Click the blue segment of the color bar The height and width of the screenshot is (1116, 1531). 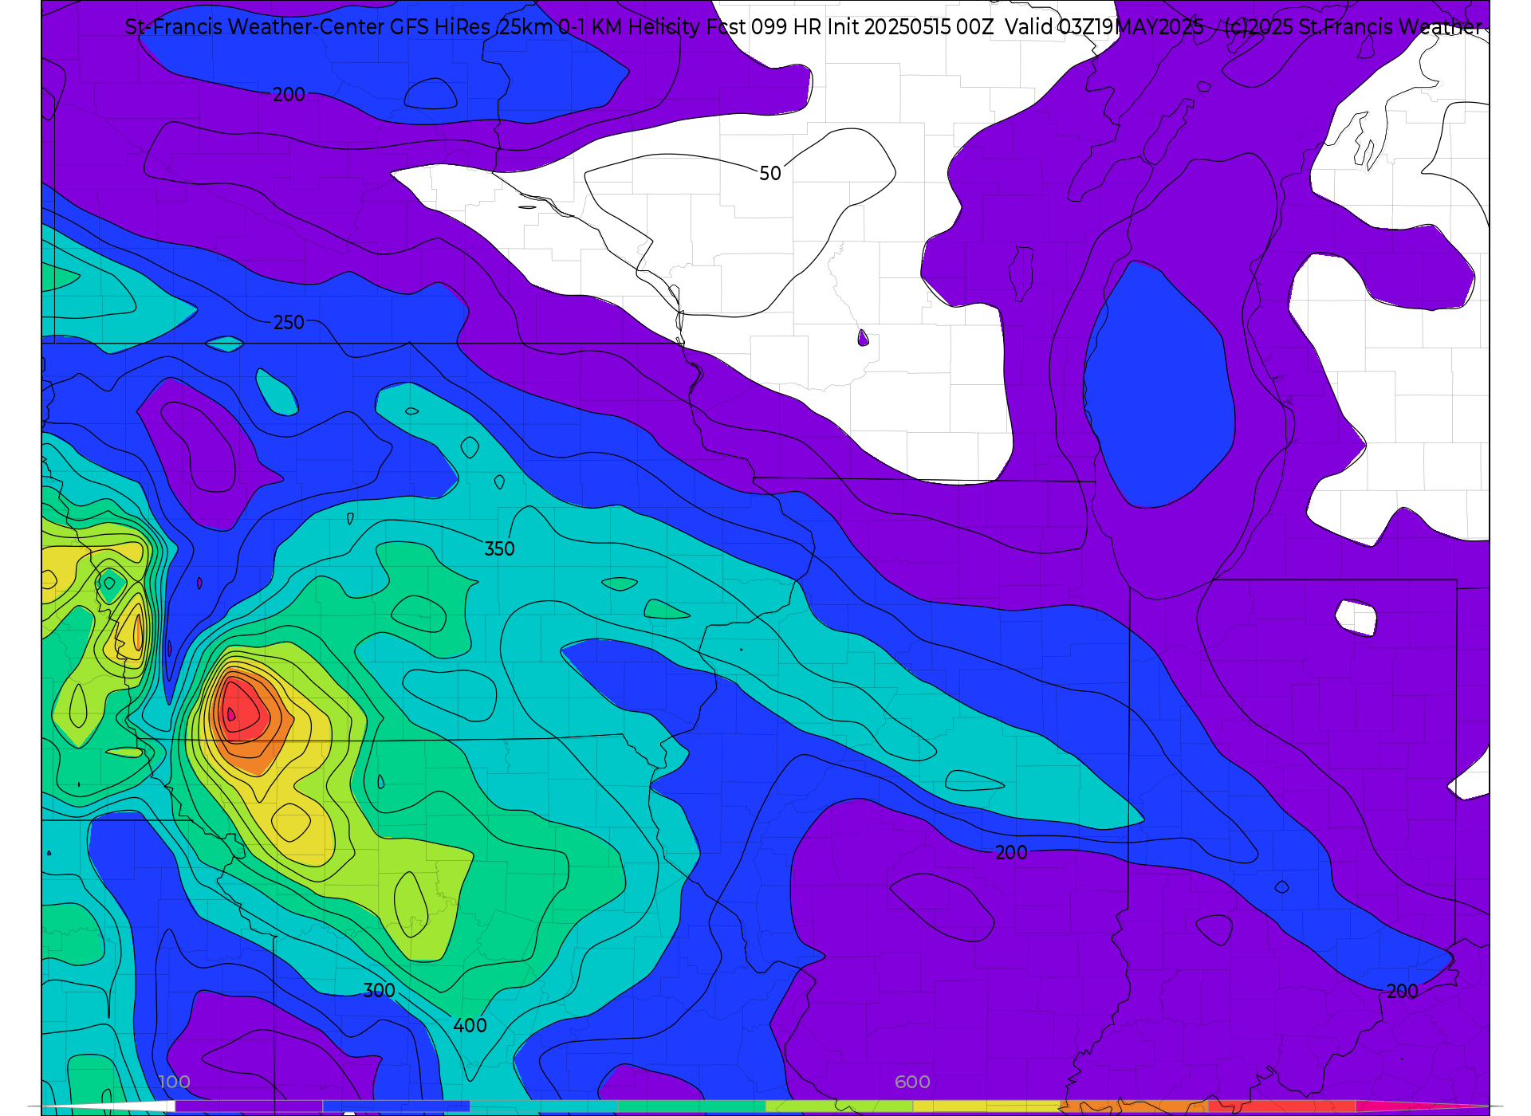pyautogui.click(x=396, y=1106)
